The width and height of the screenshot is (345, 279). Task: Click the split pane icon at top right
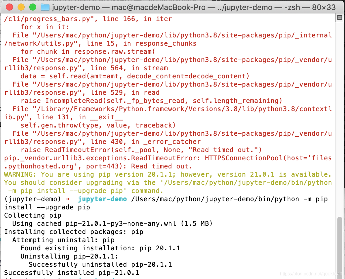pos(340,18)
